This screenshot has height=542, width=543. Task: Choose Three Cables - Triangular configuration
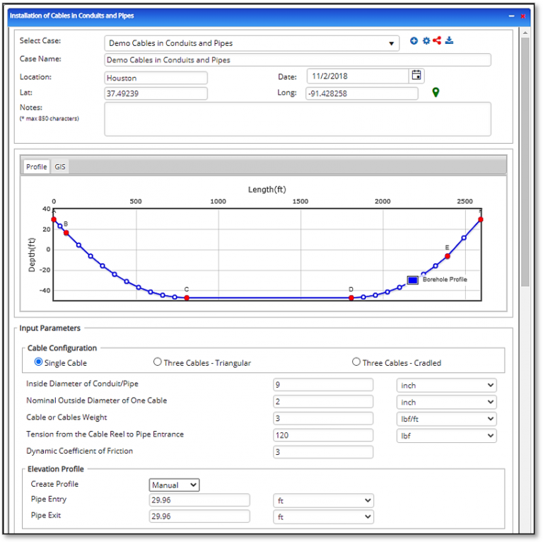158,362
